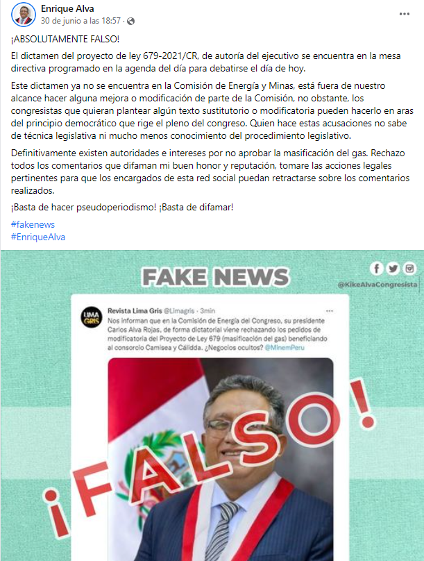Click the congressman photo inside the tweet
This screenshot has width=424, height=561.
point(221,459)
